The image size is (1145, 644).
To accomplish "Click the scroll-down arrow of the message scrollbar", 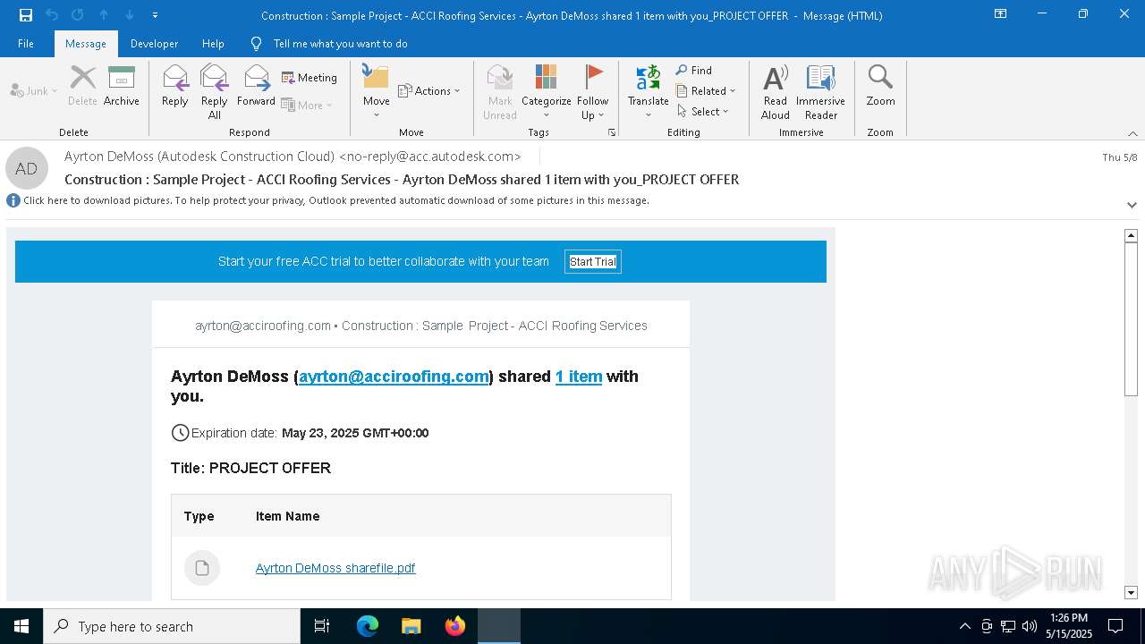I will [x=1131, y=592].
